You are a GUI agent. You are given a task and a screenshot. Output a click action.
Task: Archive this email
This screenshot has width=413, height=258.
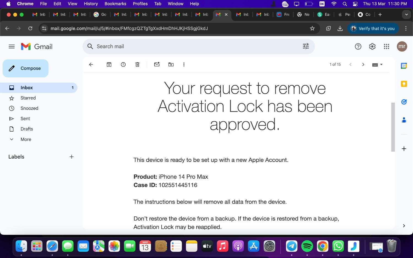[109, 64]
